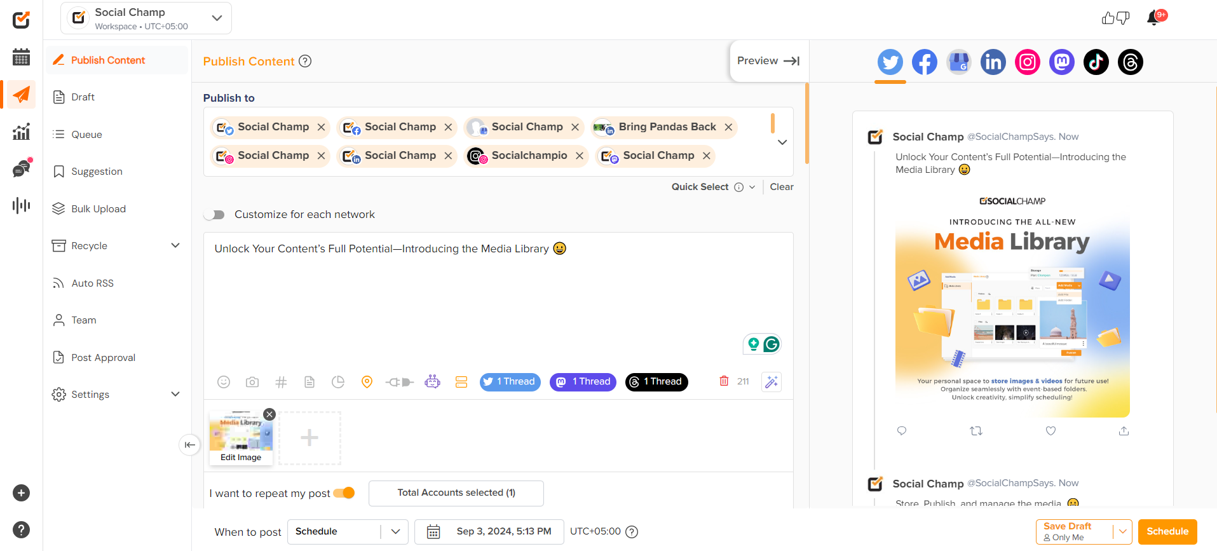Switch preview to the LinkedIn tab

coord(993,62)
